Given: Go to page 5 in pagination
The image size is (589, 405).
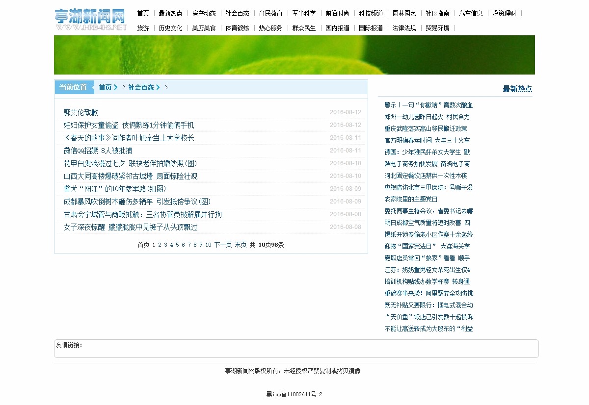Looking at the screenshot, I should 177,245.
